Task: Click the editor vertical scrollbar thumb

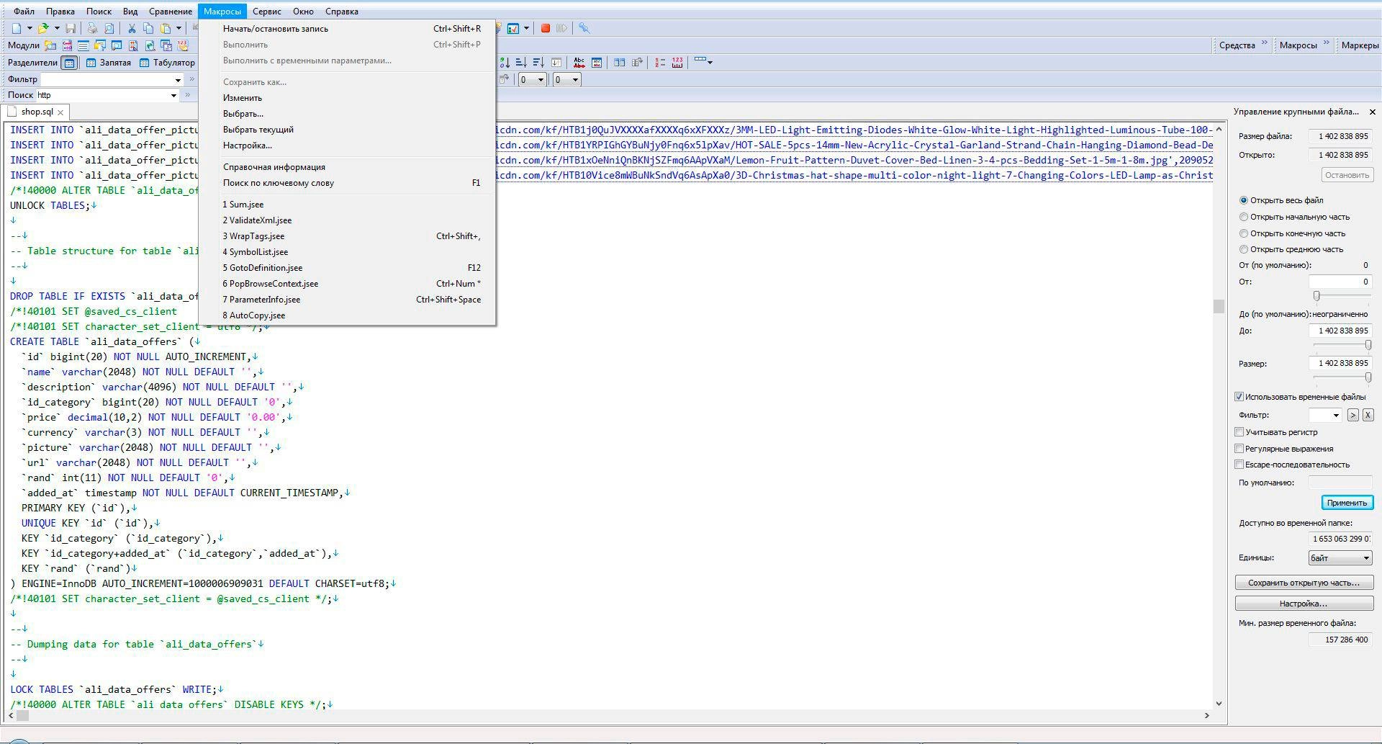Action: click(x=1219, y=307)
